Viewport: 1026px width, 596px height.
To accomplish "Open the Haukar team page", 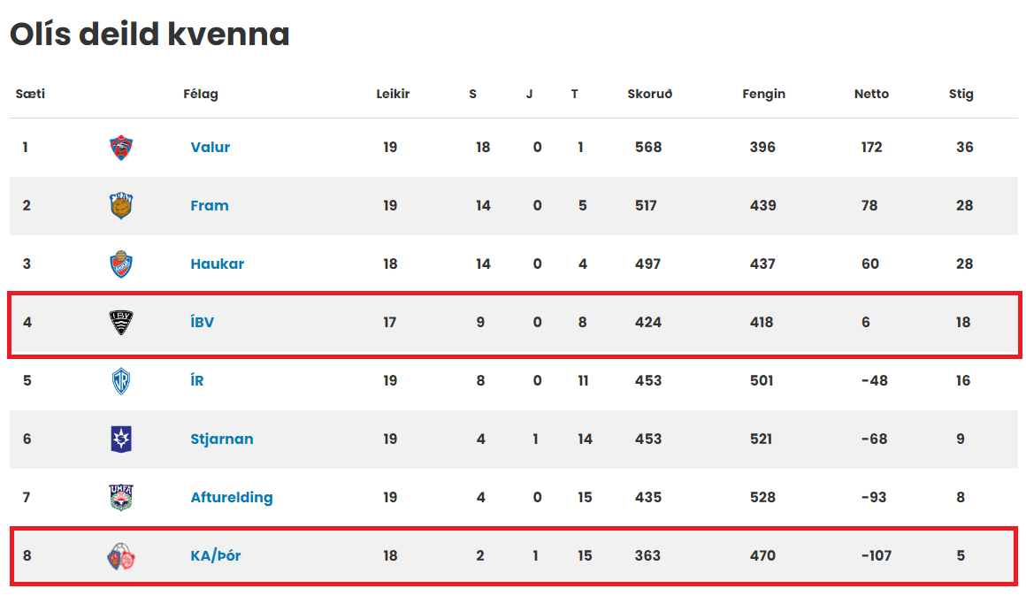I will click(x=218, y=264).
